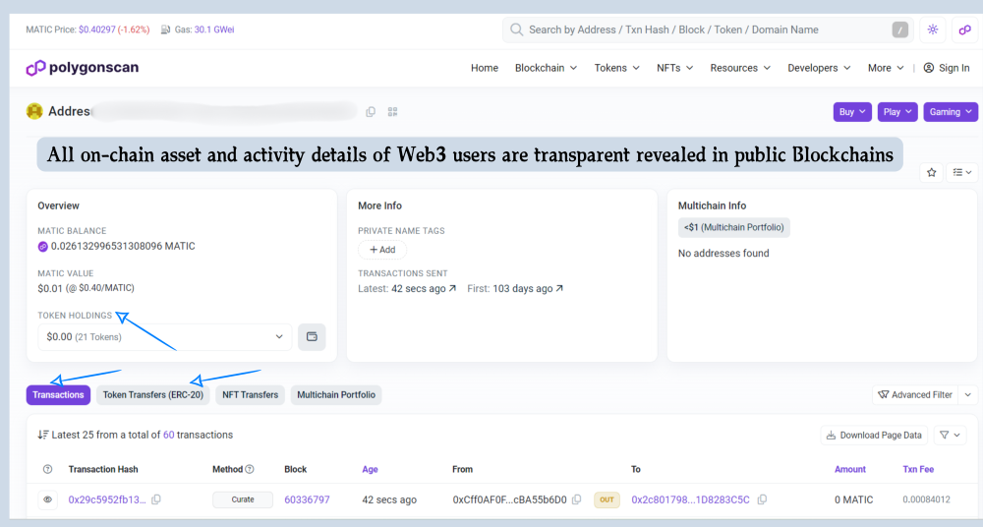Focus the search by address input field
Screen dimensions: 983x527
(x=709, y=29)
